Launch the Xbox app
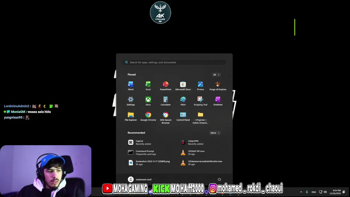Screen dimensions: 350x197 point(148,101)
